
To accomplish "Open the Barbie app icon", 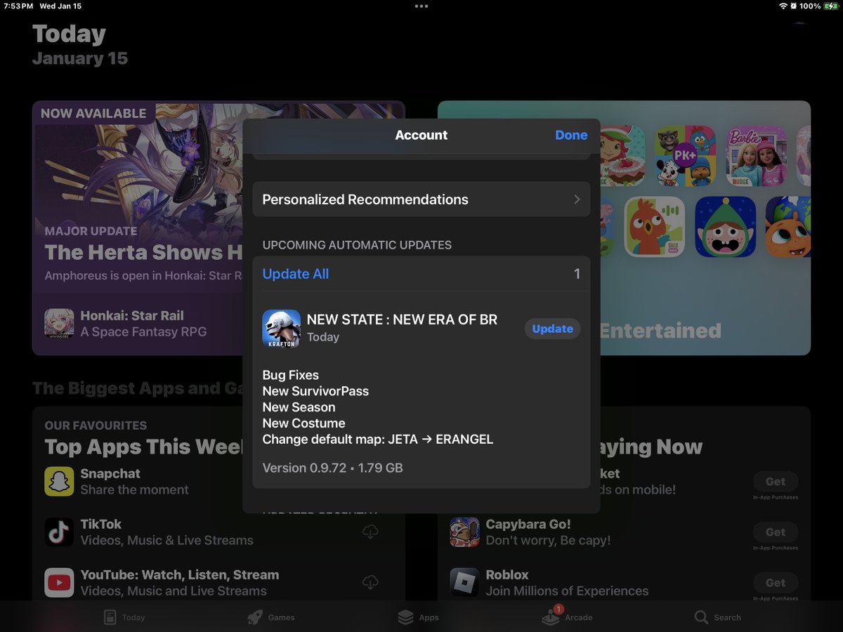I will 756,156.
